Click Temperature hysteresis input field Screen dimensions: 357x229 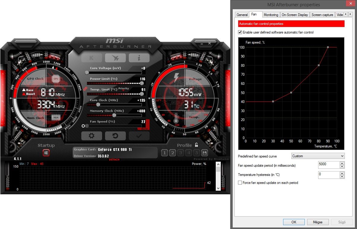click(x=329, y=175)
